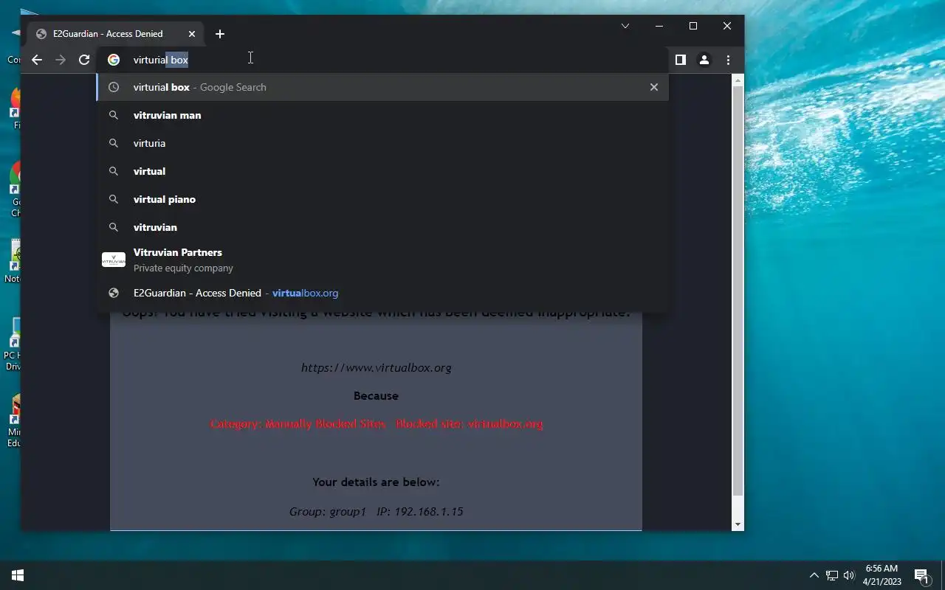Open the volume tray icon
945x590 pixels.
(849, 575)
